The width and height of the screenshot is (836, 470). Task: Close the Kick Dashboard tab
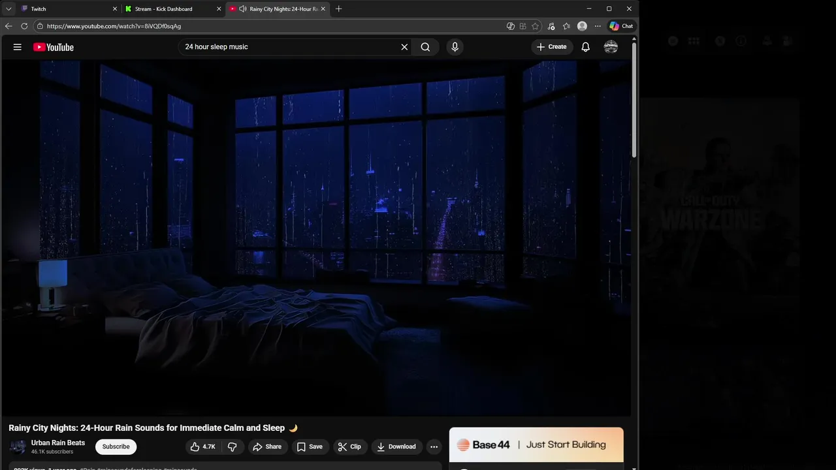point(219,9)
